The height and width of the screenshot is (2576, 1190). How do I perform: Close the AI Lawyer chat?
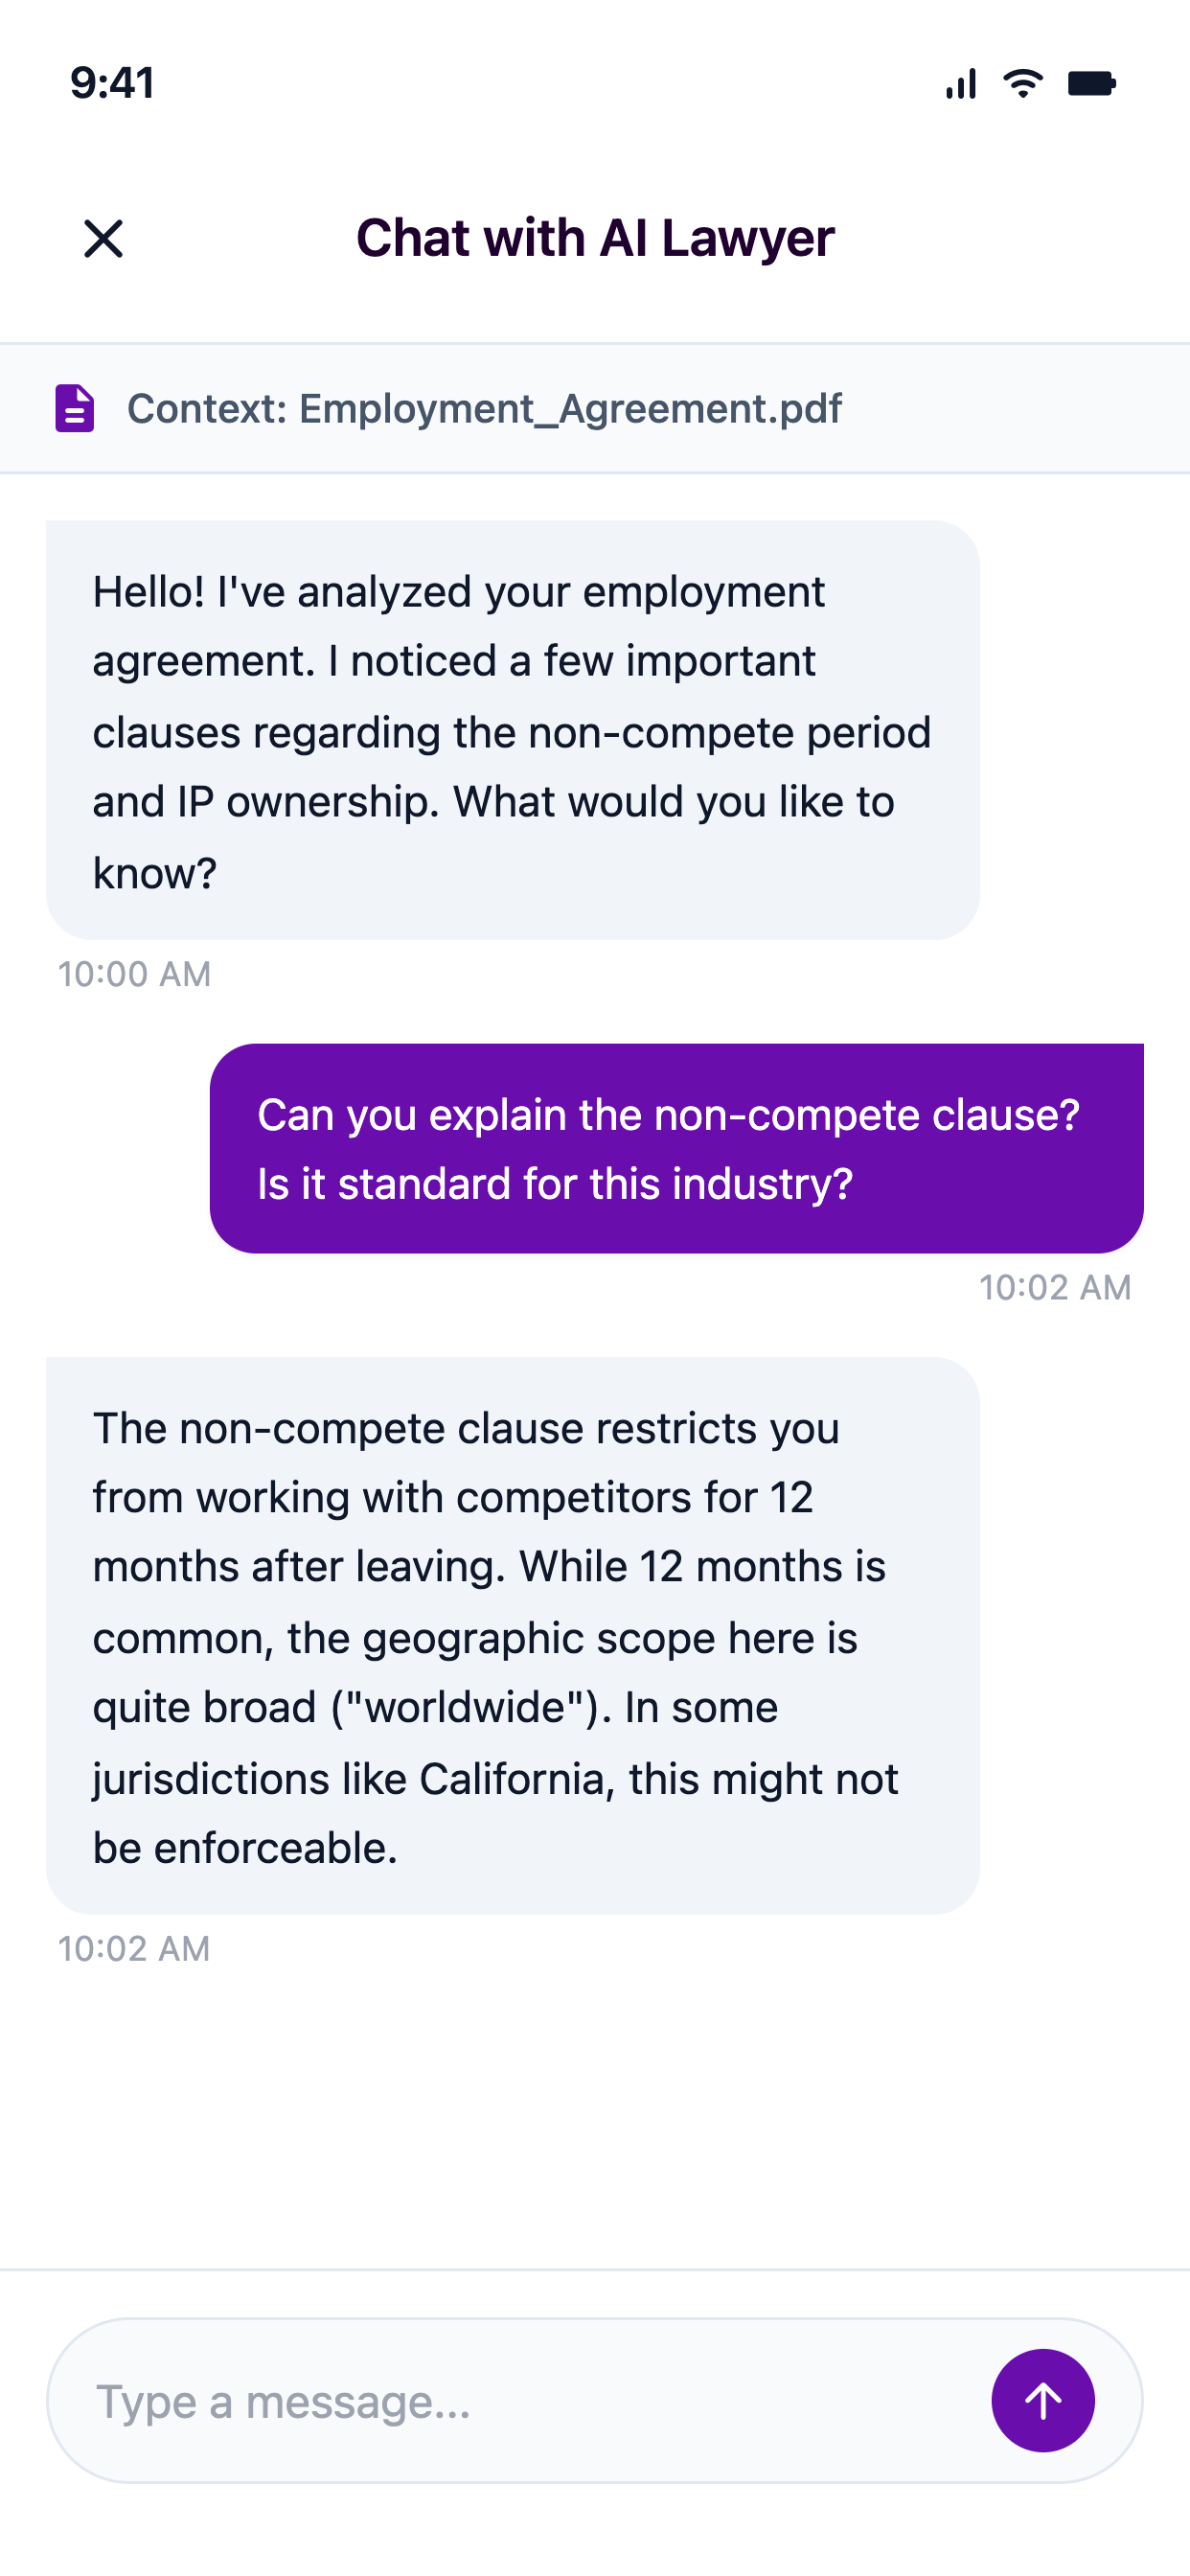point(103,239)
